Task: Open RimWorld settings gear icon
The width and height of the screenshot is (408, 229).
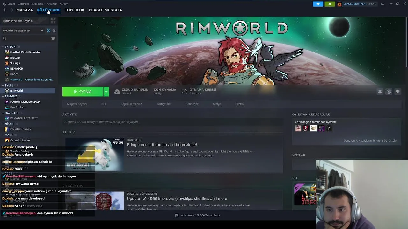Action: [380, 92]
